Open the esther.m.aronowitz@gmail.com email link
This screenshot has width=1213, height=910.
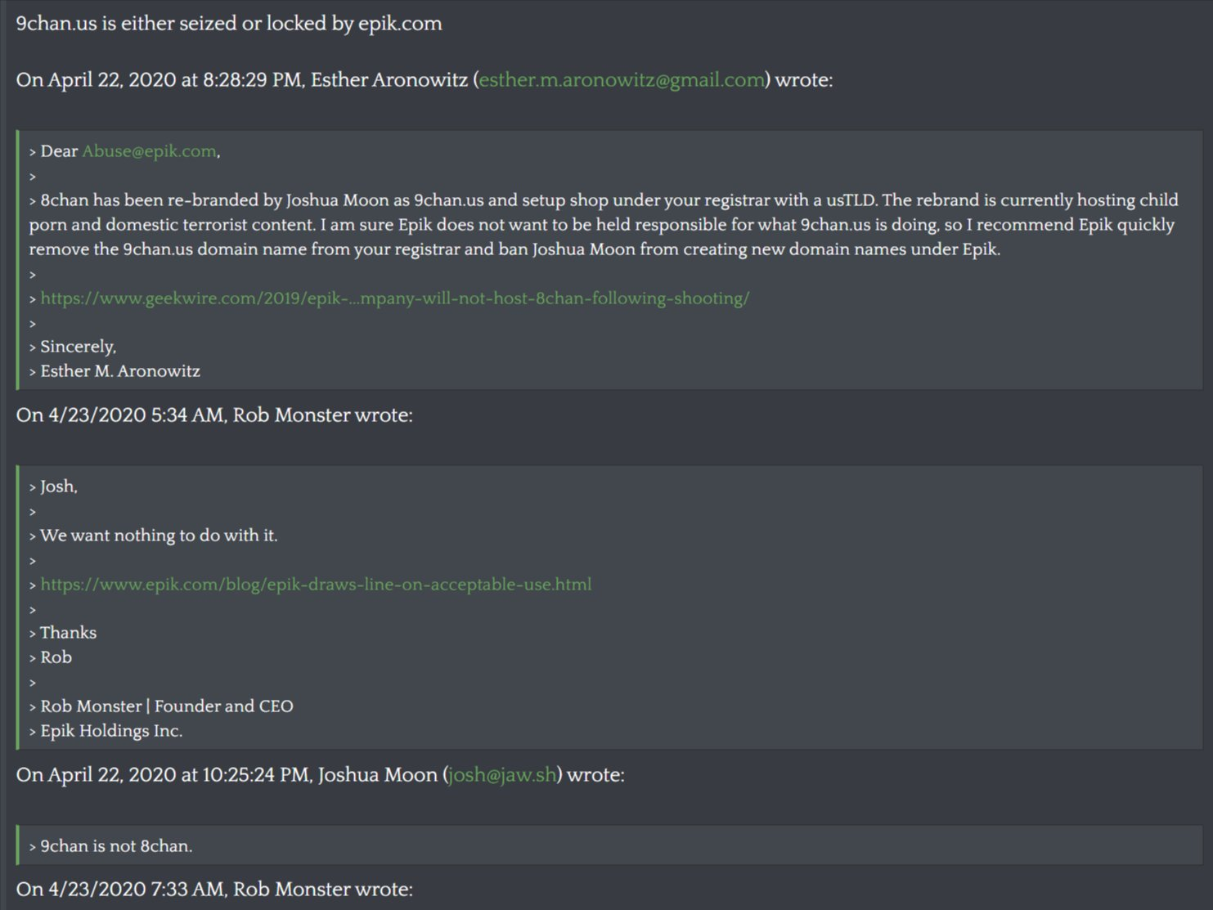point(622,80)
